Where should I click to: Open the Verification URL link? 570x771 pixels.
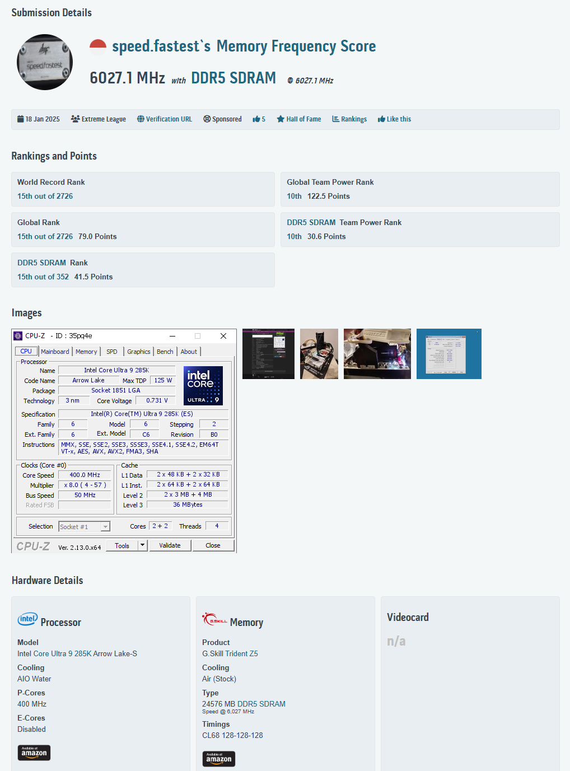(x=164, y=119)
